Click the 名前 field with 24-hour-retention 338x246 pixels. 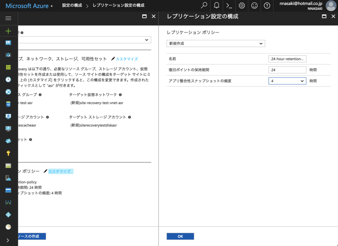(287, 59)
